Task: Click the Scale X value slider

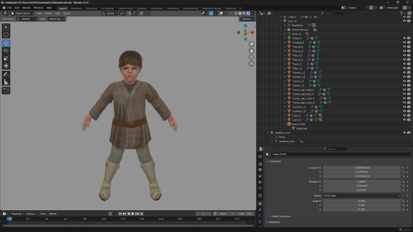Action: (362, 201)
